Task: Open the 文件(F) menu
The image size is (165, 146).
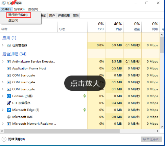Action: pos(6,9)
